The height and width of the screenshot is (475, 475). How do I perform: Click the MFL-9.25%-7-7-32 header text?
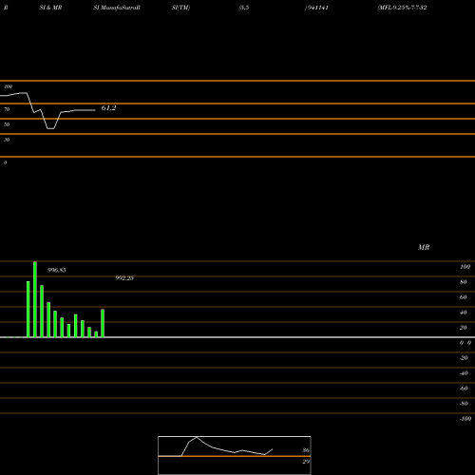pos(402,8)
